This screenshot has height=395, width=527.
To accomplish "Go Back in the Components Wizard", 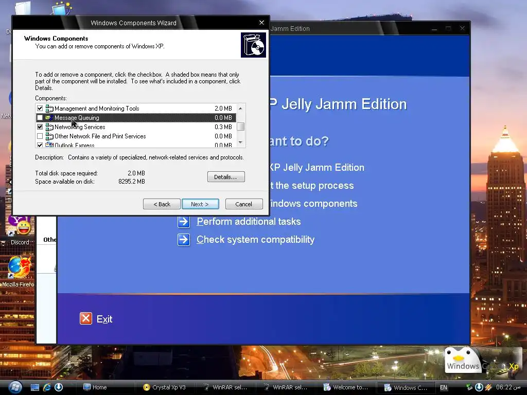I will [162, 204].
